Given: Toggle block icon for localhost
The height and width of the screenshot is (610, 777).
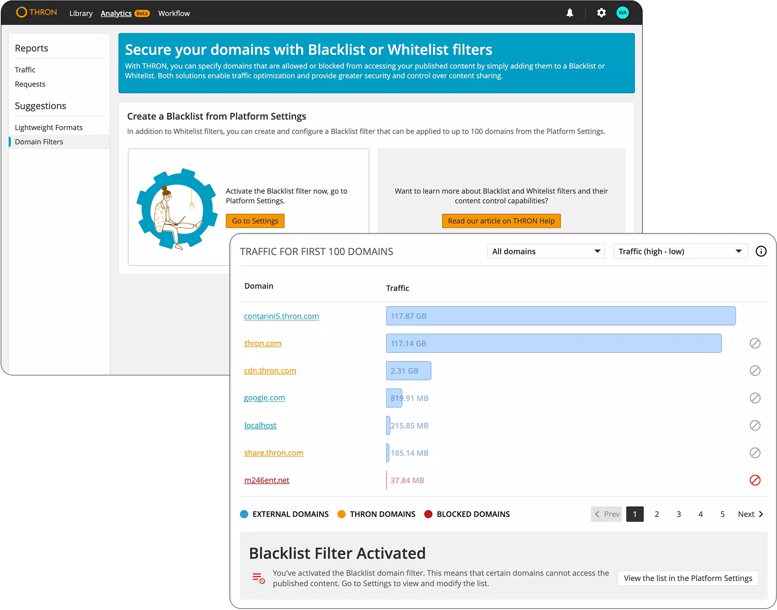Looking at the screenshot, I should [755, 425].
